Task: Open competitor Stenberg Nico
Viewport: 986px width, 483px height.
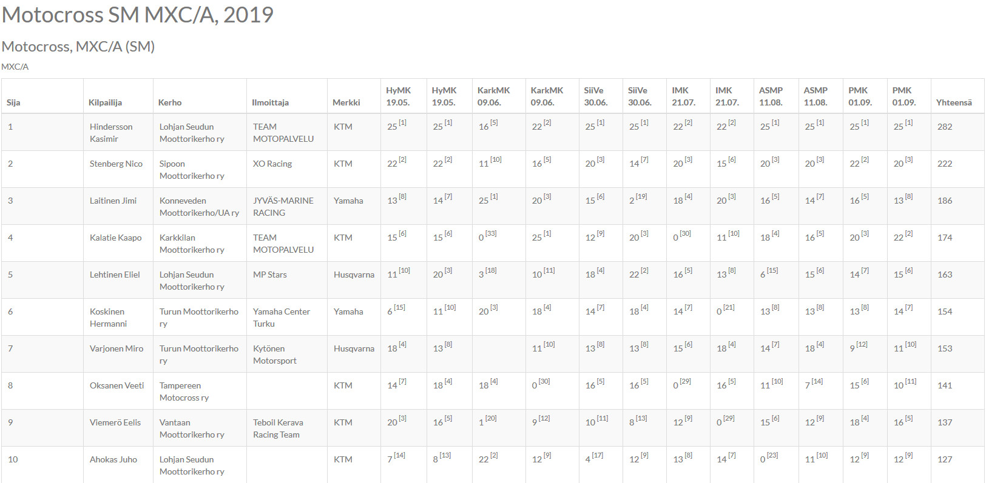Action: [x=116, y=164]
